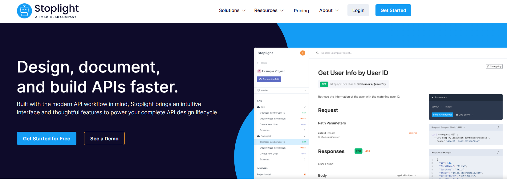Click the Example Project avatar icon
The height and width of the screenshot is (180, 507).
pos(259,71)
